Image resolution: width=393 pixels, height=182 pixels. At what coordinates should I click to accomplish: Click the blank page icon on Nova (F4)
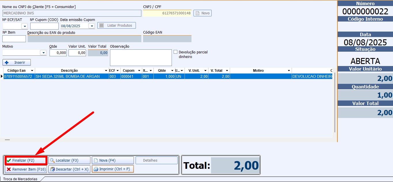(96, 160)
